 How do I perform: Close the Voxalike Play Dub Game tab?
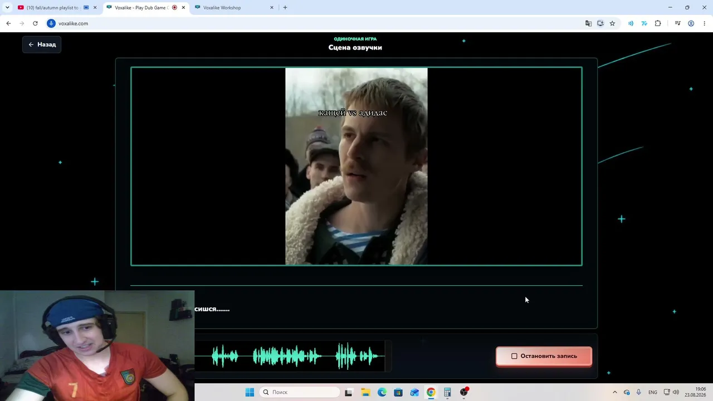click(183, 8)
